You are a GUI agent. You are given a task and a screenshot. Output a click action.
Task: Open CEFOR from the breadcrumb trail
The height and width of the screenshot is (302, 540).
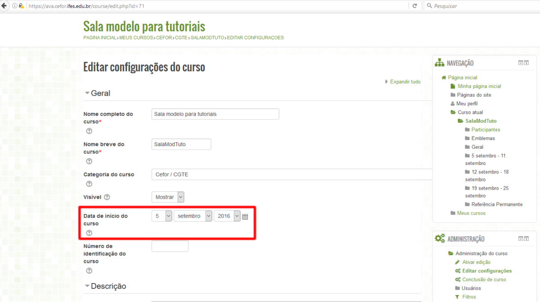coord(164,37)
